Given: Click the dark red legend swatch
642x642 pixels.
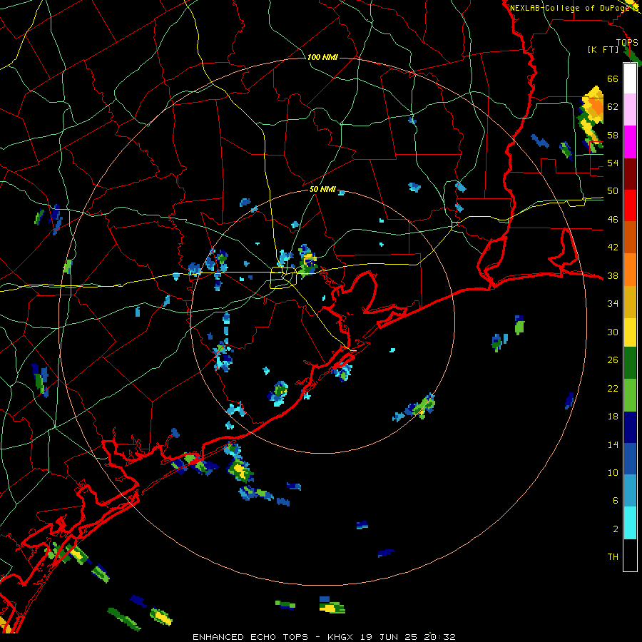Looking at the screenshot, I should [x=630, y=173].
